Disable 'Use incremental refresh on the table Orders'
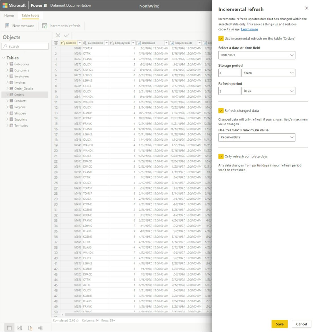The image size is (314, 332). 221,38
